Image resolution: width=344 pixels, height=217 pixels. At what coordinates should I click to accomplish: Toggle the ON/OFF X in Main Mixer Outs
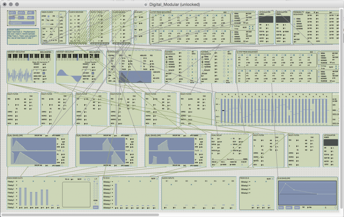(85, 179)
